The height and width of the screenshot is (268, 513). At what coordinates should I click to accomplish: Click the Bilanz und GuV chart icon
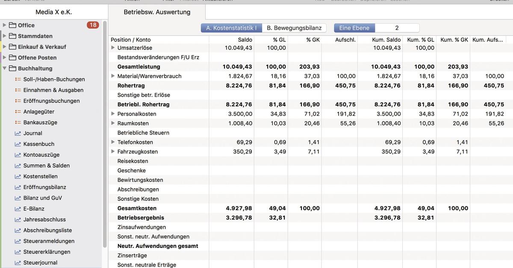[x=18, y=198]
